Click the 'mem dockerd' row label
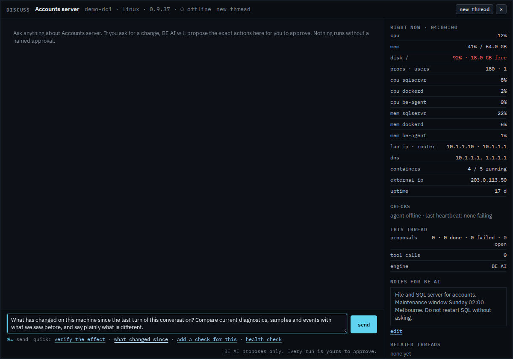Image resolution: width=513 pixels, height=359 pixels. point(407,124)
